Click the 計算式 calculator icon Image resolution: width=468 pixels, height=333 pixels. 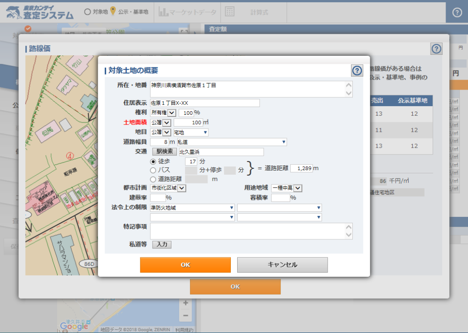229,11
